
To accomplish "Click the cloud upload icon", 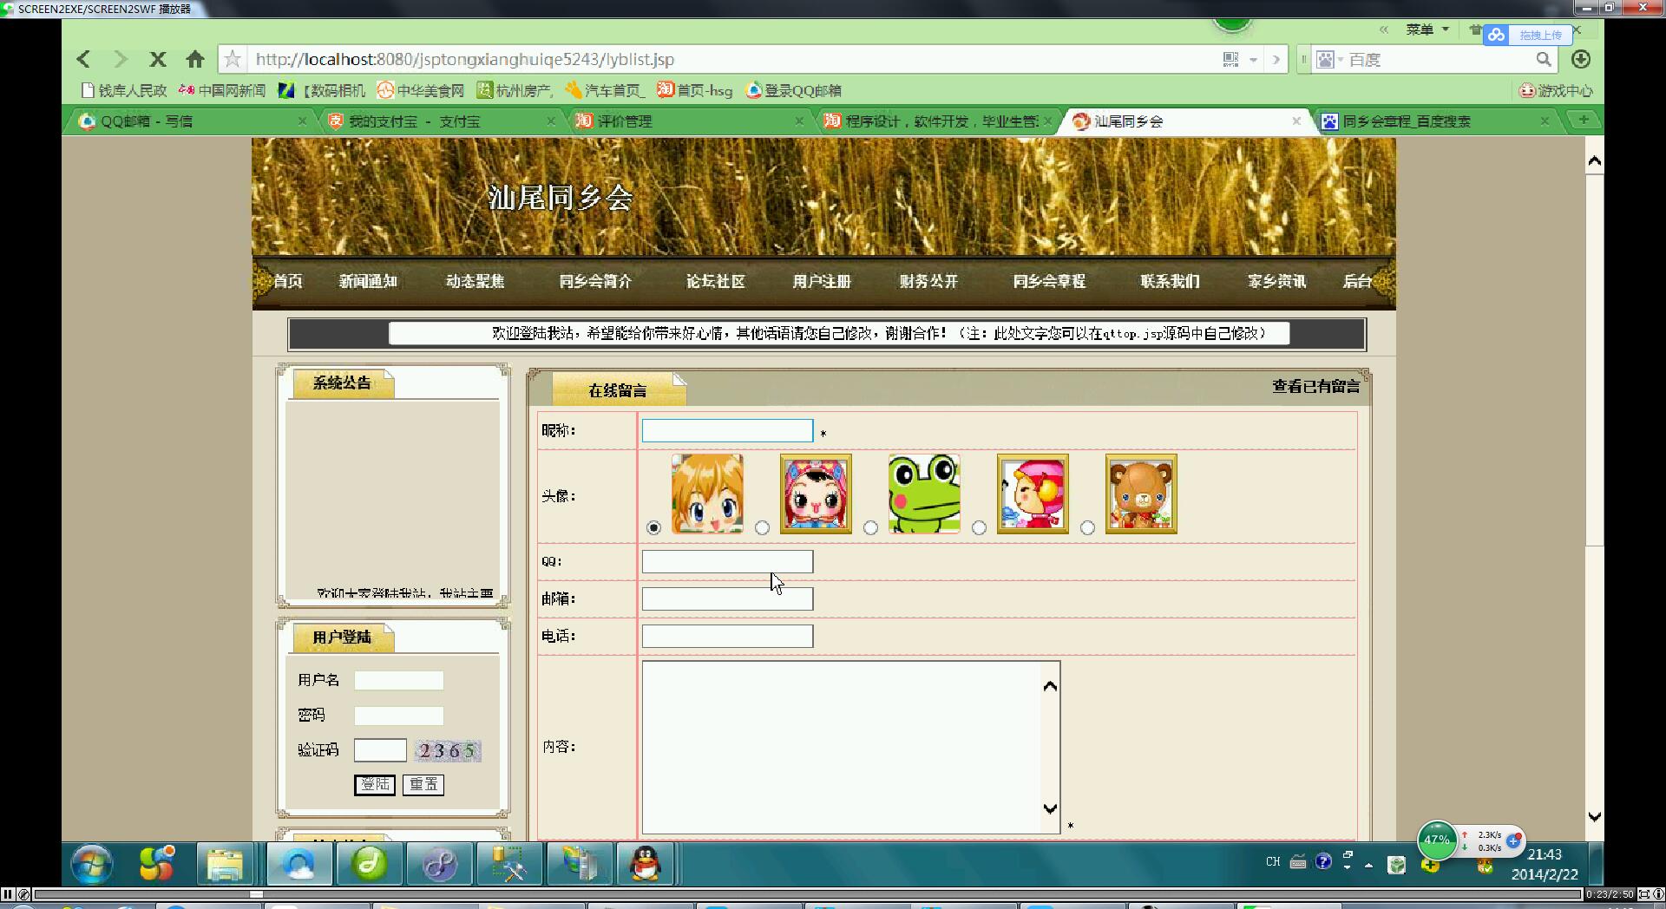I will [x=1496, y=35].
